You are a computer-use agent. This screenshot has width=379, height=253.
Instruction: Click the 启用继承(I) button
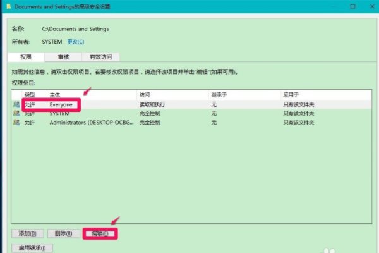[32, 248]
